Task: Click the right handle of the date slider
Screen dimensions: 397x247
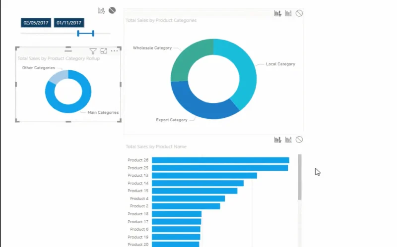Action: [x=93, y=33]
